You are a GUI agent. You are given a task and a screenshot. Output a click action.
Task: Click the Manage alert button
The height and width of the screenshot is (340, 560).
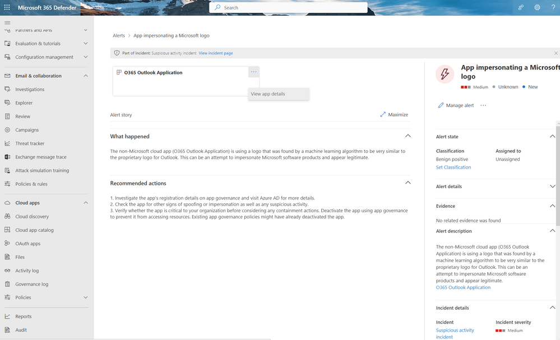pyautogui.click(x=456, y=105)
